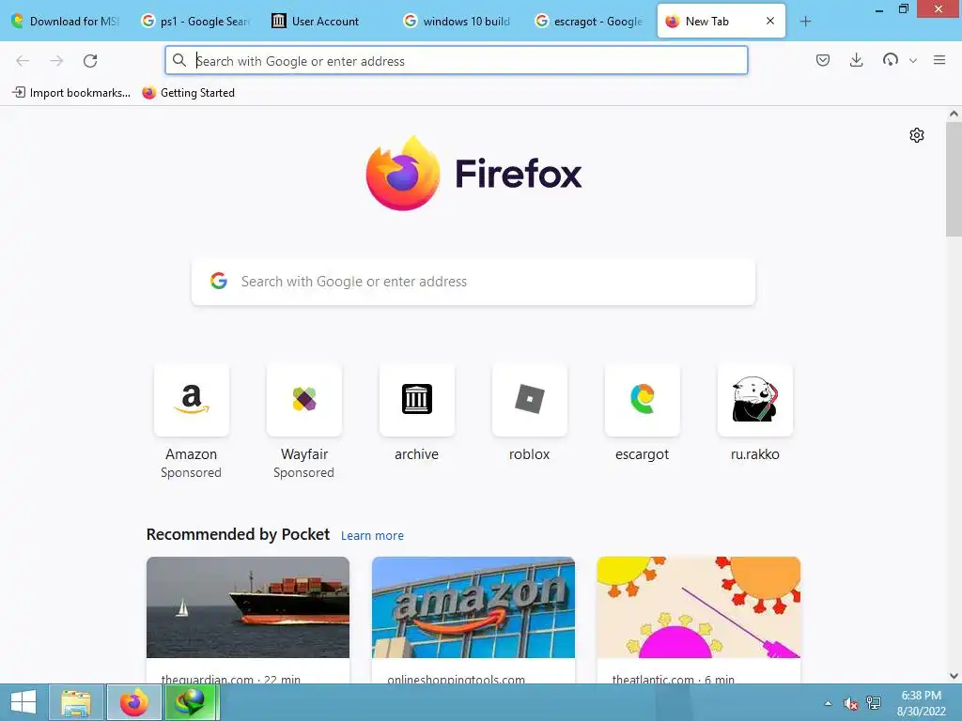Open the Firefox application menu
This screenshot has width=962, height=721.
click(939, 60)
